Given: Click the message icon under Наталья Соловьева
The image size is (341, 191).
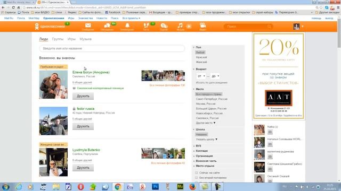Looking at the screenshot, I should pyautogui.click(x=270, y=144).
